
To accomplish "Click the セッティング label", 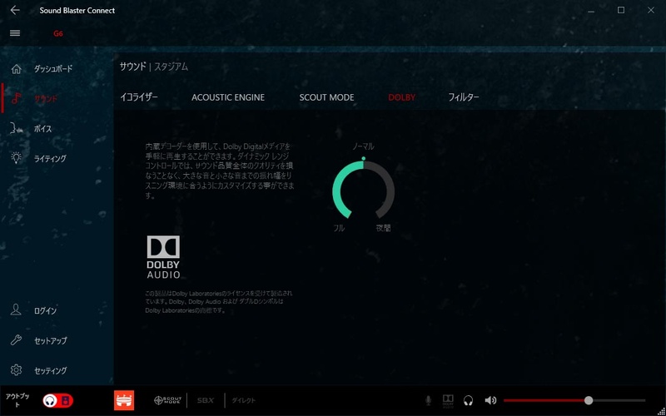I will tap(51, 370).
